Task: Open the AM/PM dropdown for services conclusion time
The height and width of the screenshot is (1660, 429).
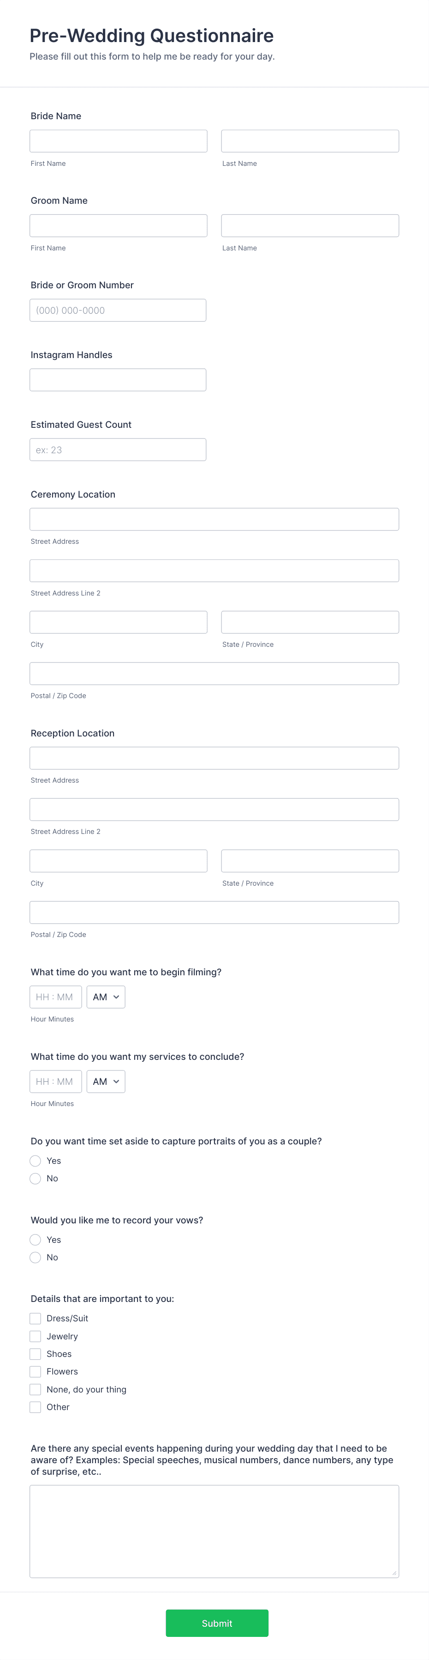Action: click(106, 1081)
